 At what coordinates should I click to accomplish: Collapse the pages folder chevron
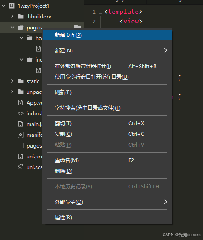click(12, 28)
